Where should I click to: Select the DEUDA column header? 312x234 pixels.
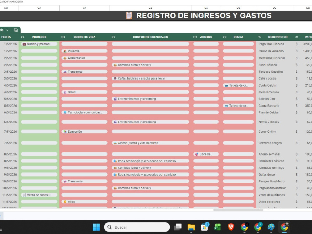[x=238, y=37]
